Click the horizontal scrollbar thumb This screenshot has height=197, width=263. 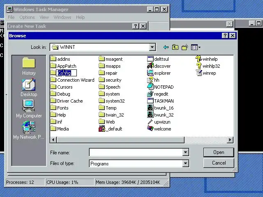click(x=120, y=140)
